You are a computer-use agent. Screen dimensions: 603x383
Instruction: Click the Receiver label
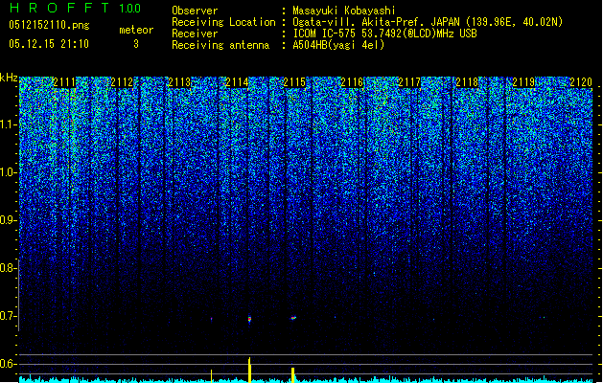pos(195,34)
